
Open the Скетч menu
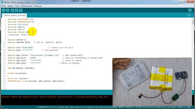point(17,6)
